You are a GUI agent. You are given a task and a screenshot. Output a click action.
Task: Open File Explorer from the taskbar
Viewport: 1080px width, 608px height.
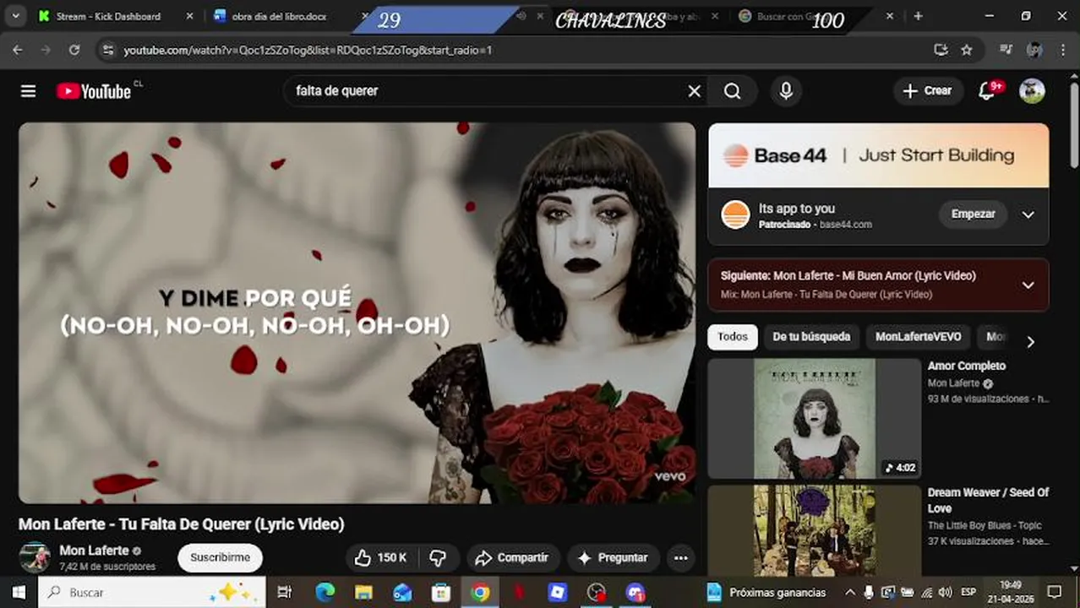point(363,593)
